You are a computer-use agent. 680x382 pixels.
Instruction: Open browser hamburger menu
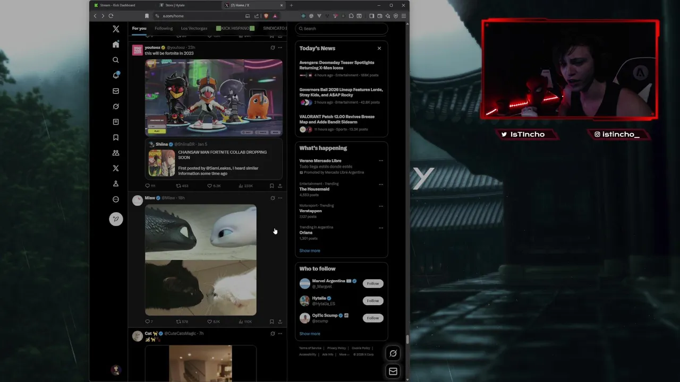point(404,16)
